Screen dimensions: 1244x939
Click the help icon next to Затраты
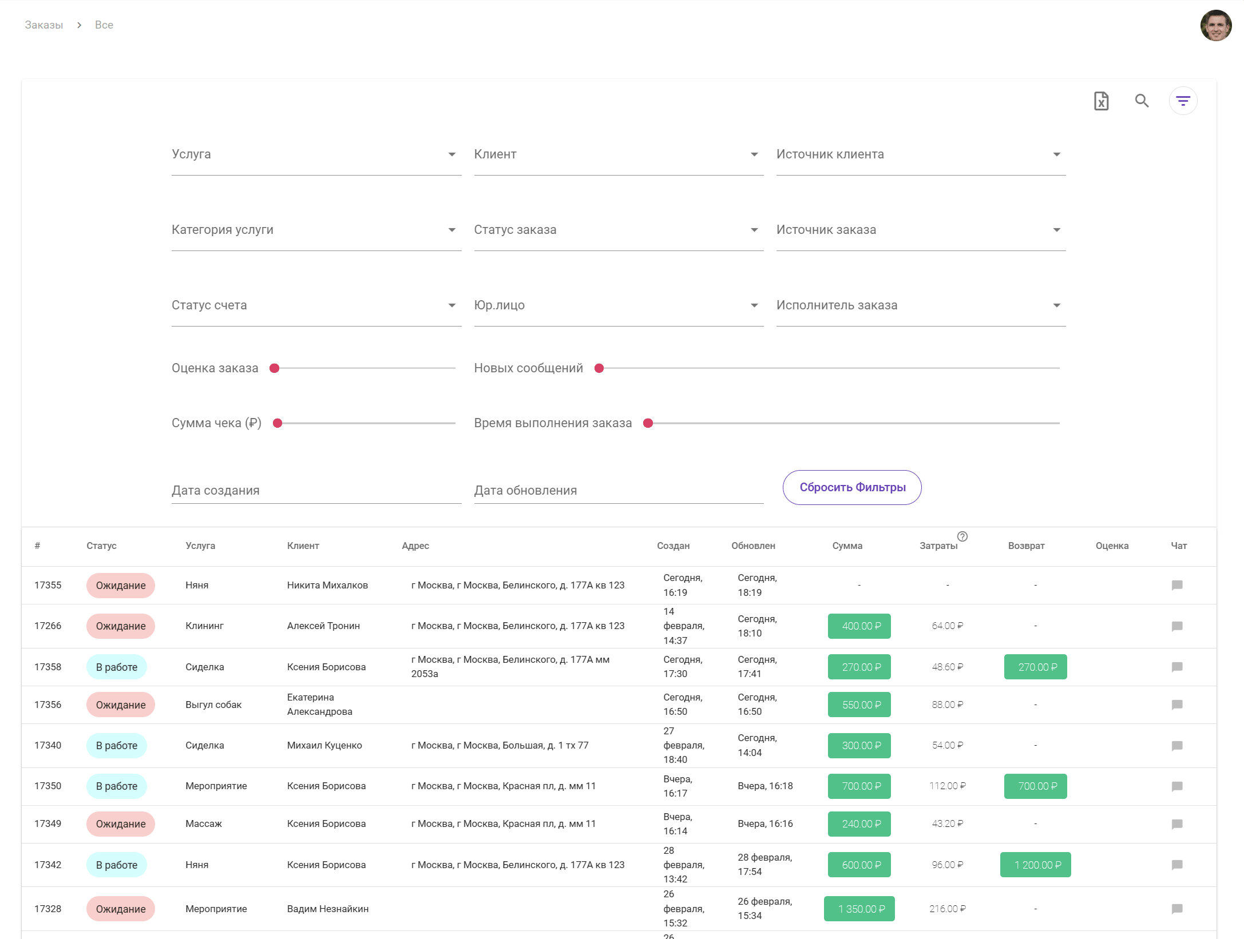click(962, 536)
